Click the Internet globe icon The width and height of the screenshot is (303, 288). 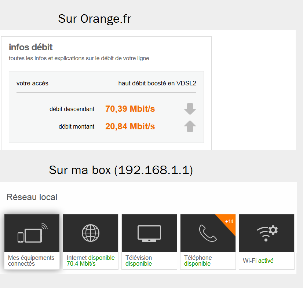[91, 233]
